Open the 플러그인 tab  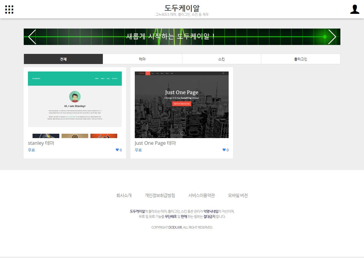pyautogui.click(x=300, y=59)
